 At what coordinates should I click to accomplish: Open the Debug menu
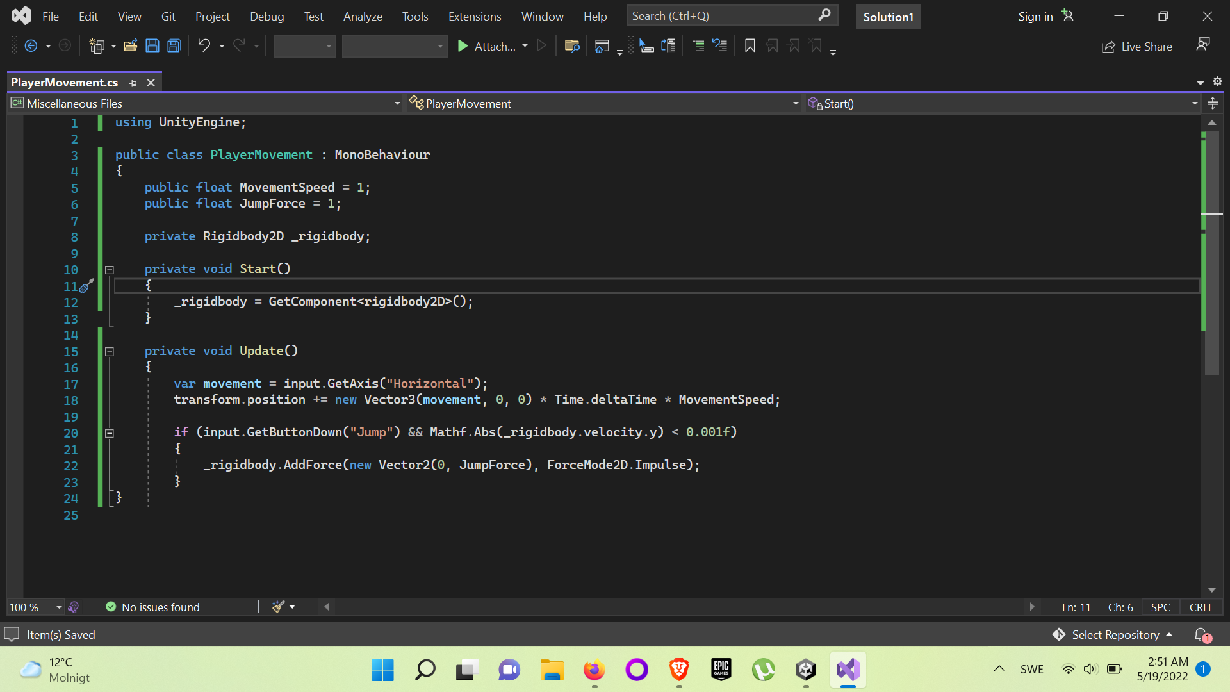pyautogui.click(x=266, y=17)
